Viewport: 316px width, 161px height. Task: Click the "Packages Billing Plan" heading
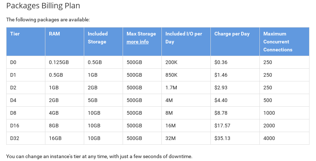pyautogui.click(x=43, y=6)
